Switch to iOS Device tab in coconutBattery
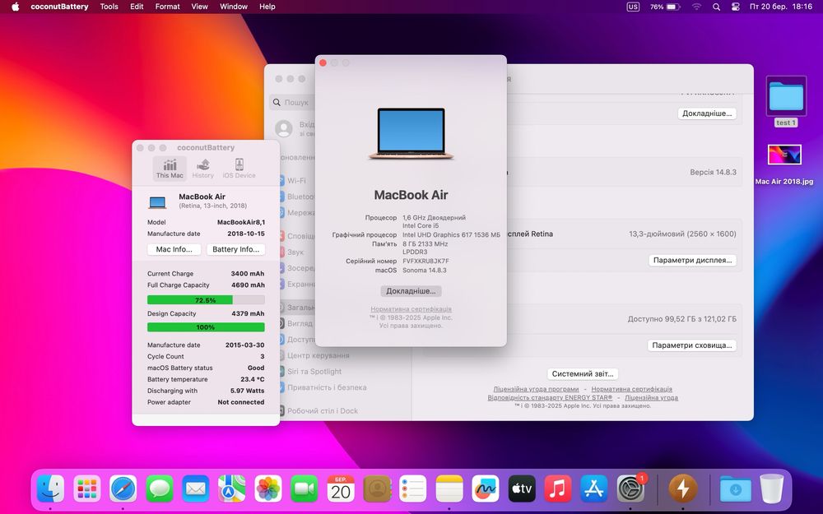This screenshot has width=823, height=514. 239,169
